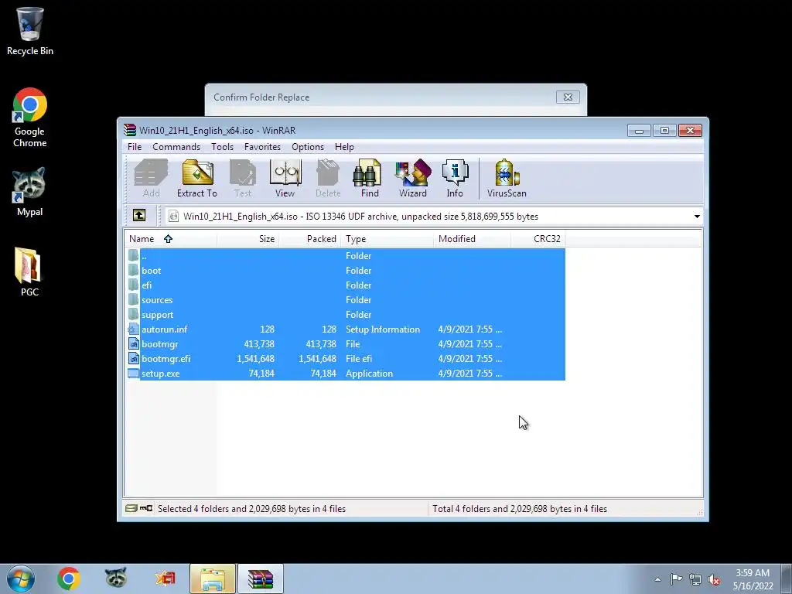Screen dimensions: 792x594
Task: Click the disk drive icon in status bar
Action: (131, 508)
